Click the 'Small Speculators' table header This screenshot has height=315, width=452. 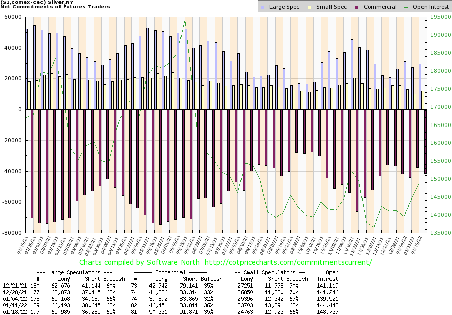(269, 272)
